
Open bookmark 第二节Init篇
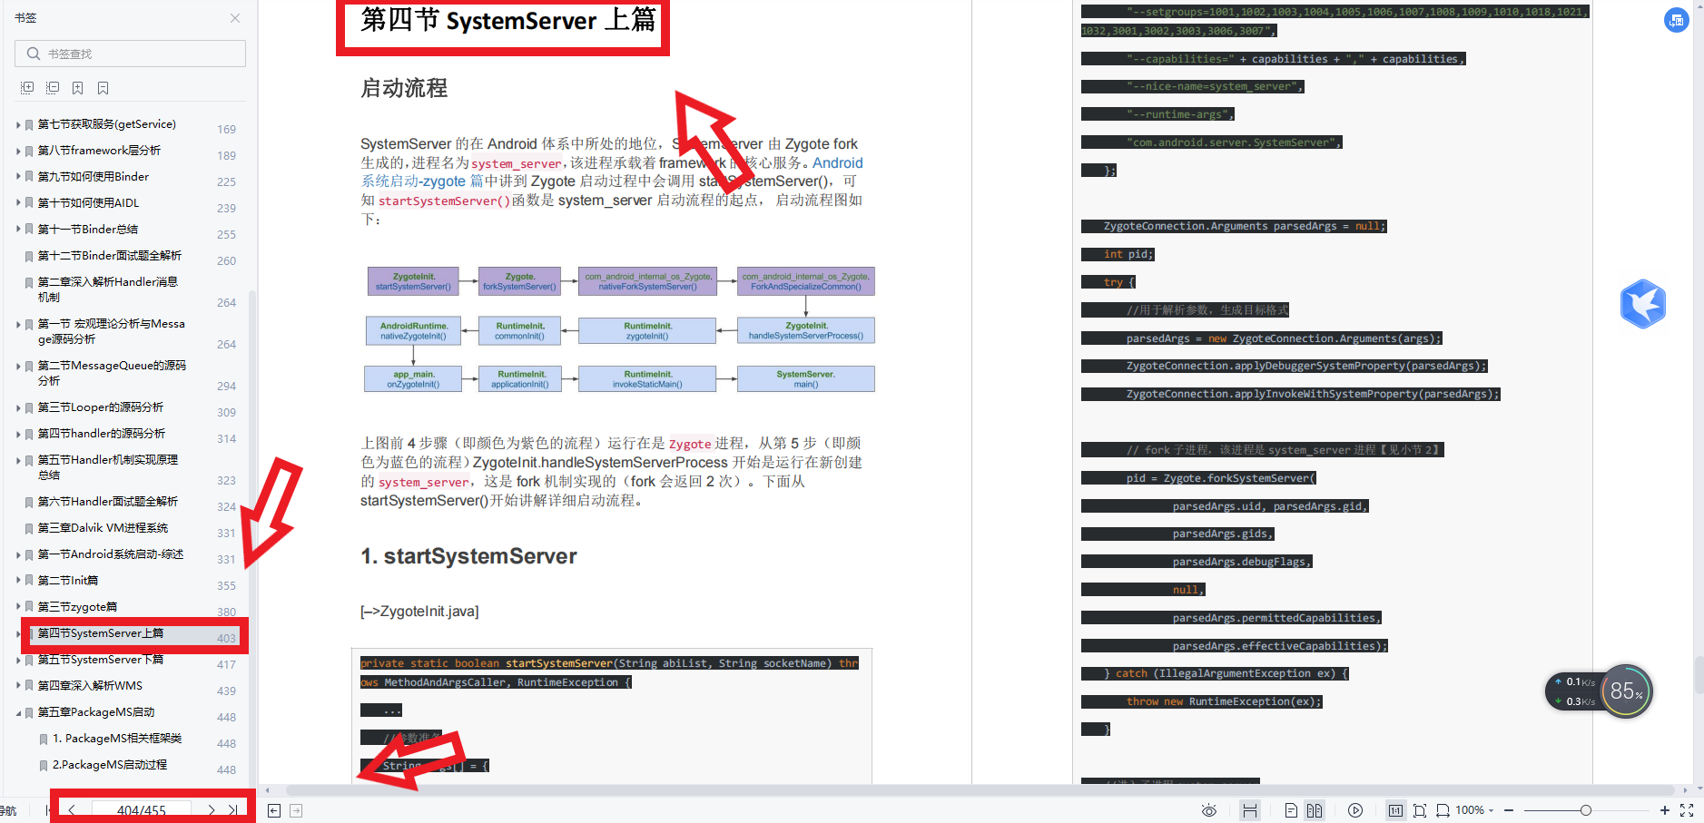[68, 581]
